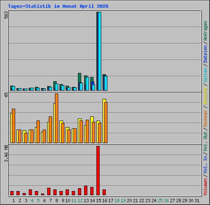Click day label "1" on the axis
The image size is (210, 205).
[x=14, y=200]
